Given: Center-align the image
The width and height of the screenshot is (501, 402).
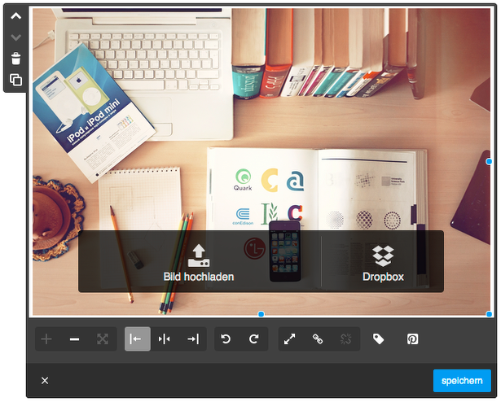Looking at the screenshot, I should (x=165, y=339).
